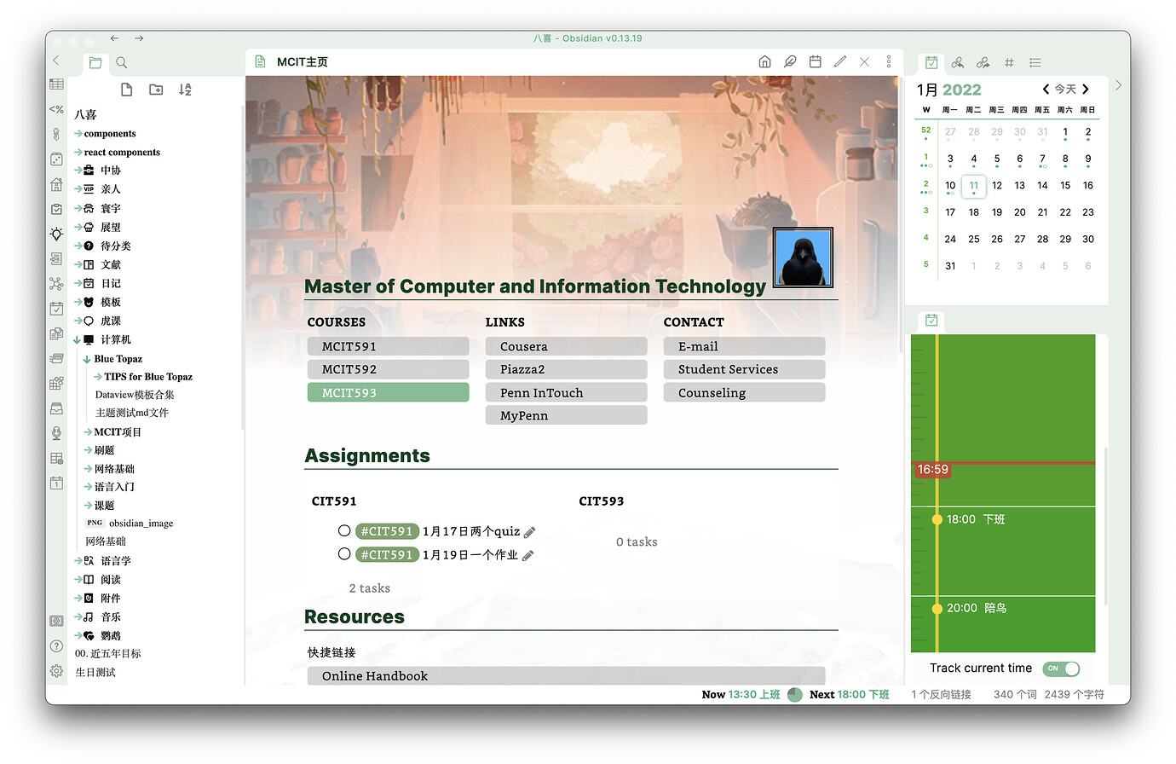Open the more options three-dot menu
Viewport: 1176px width, 764px height.
coord(888,61)
